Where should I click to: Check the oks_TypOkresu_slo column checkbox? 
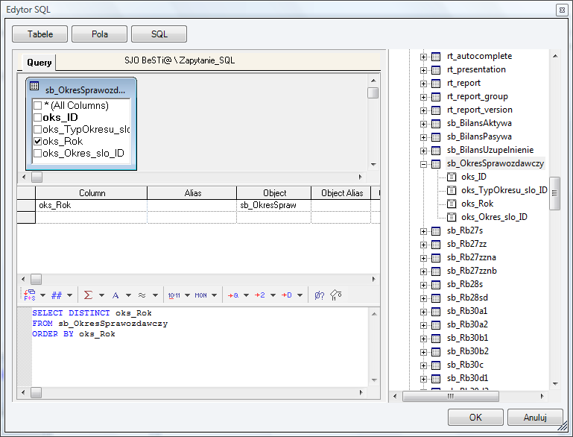pyautogui.click(x=38, y=130)
